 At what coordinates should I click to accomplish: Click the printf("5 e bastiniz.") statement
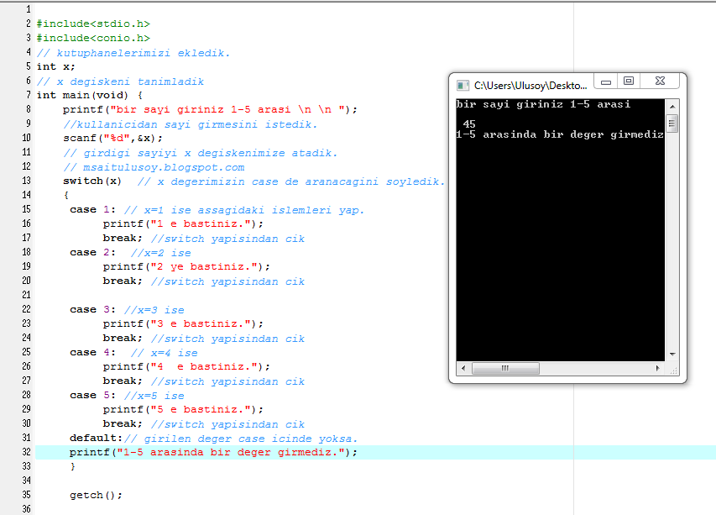pyautogui.click(x=183, y=409)
